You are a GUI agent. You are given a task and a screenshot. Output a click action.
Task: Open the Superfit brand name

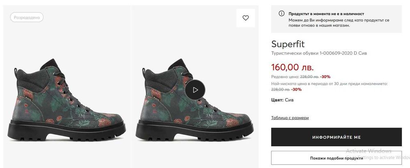click(x=288, y=44)
